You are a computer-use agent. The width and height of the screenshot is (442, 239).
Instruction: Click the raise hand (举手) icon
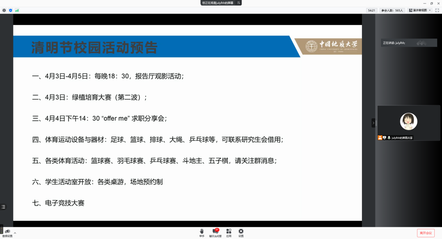tap(202, 232)
